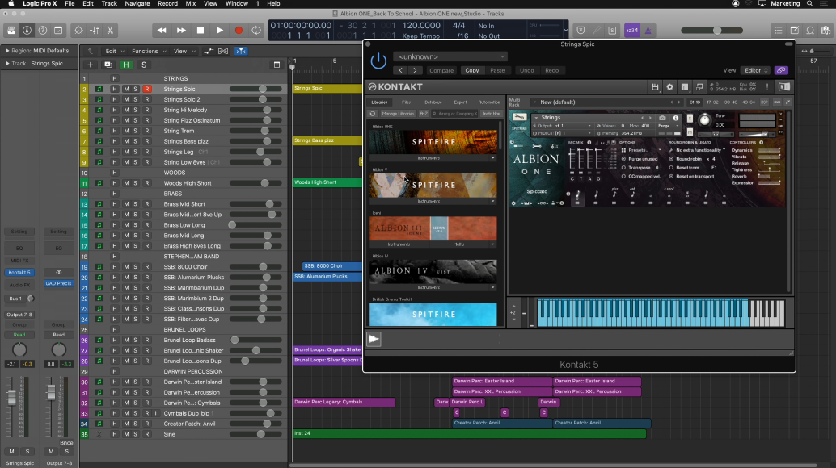The image size is (836, 468).
Task: Click the camera snapshot icon in Strings instrument
Action: pyautogui.click(x=663, y=118)
